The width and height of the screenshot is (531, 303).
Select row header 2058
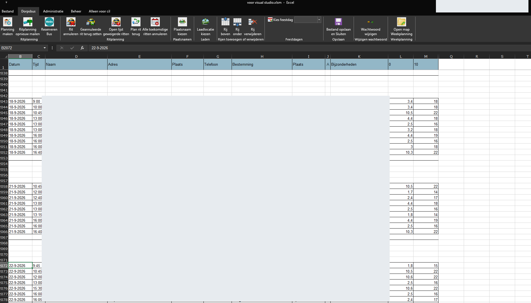(x=4, y=186)
